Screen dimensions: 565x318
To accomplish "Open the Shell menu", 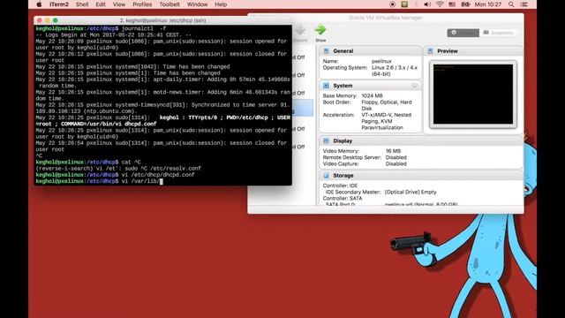I will [82, 4].
